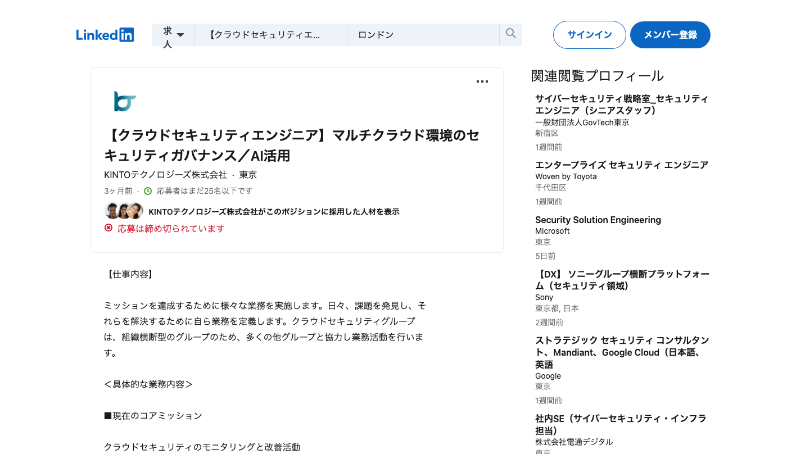Image resolution: width=787 pixels, height=454 pixels.
Task: Click 応募者はまだ25名以下です text
Action: point(205,191)
